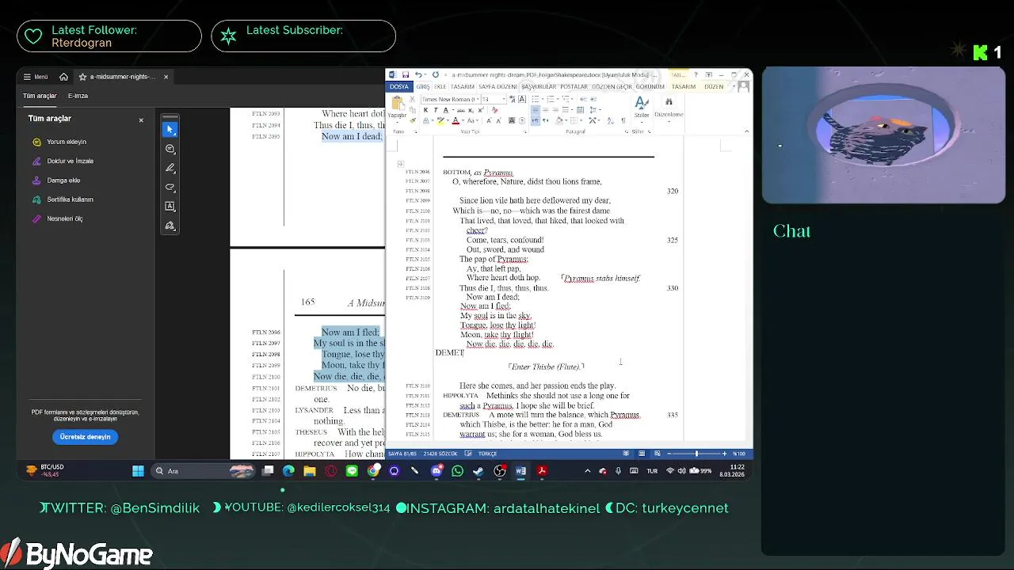Click the taskbar Ara search box
Image resolution: width=1014 pixels, height=570 pixels.
pos(204,471)
